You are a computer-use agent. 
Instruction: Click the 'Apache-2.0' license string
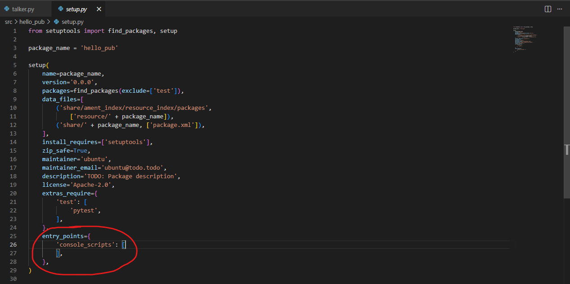click(x=90, y=185)
